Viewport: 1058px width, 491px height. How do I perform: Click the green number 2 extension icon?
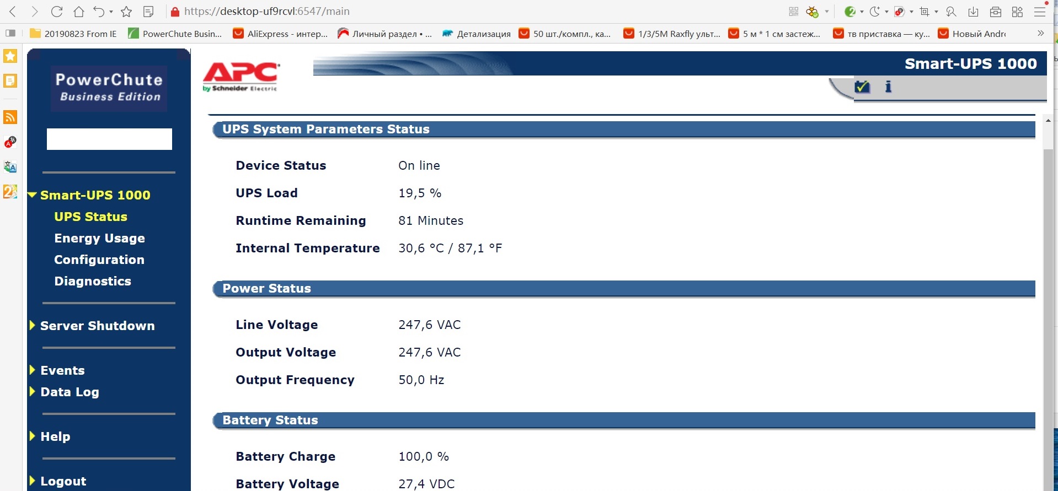[x=850, y=12]
